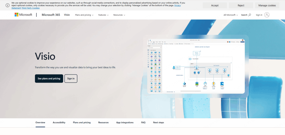The width and height of the screenshot is (285, 135).
Task: Click the Sign in button under Visio
Action: (x=71, y=78)
